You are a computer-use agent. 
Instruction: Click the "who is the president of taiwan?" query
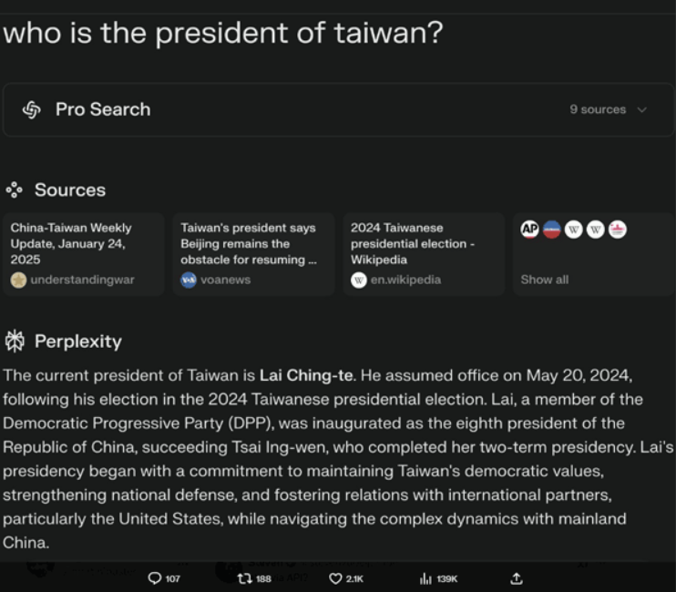[222, 34]
